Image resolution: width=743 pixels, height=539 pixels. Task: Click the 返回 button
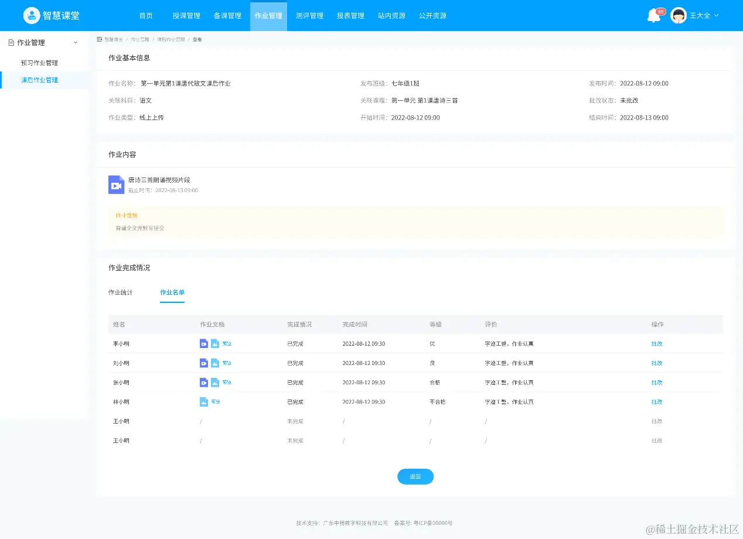pyautogui.click(x=415, y=476)
